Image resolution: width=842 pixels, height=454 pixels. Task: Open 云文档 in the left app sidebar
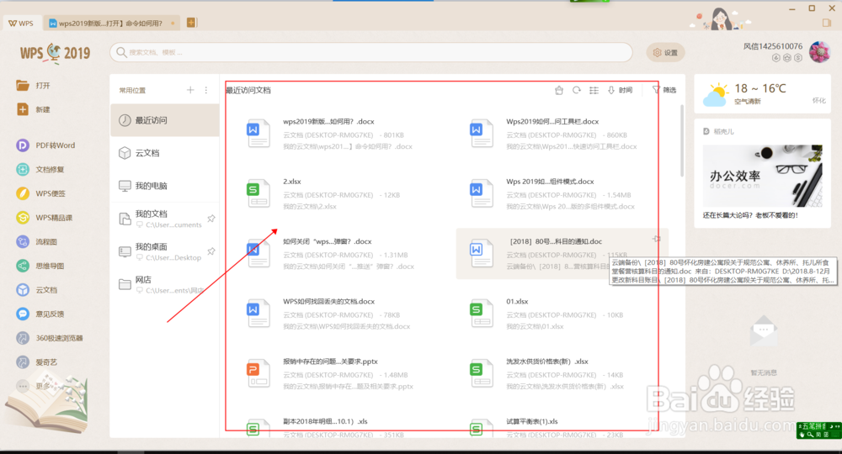coord(36,290)
